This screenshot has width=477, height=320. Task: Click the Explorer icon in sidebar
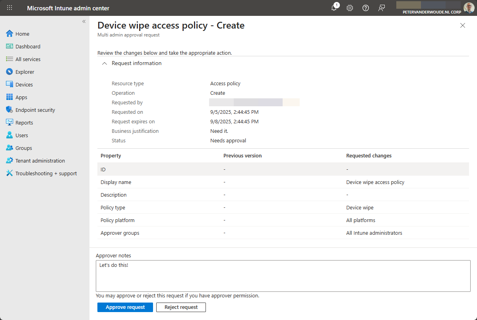(x=10, y=72)
